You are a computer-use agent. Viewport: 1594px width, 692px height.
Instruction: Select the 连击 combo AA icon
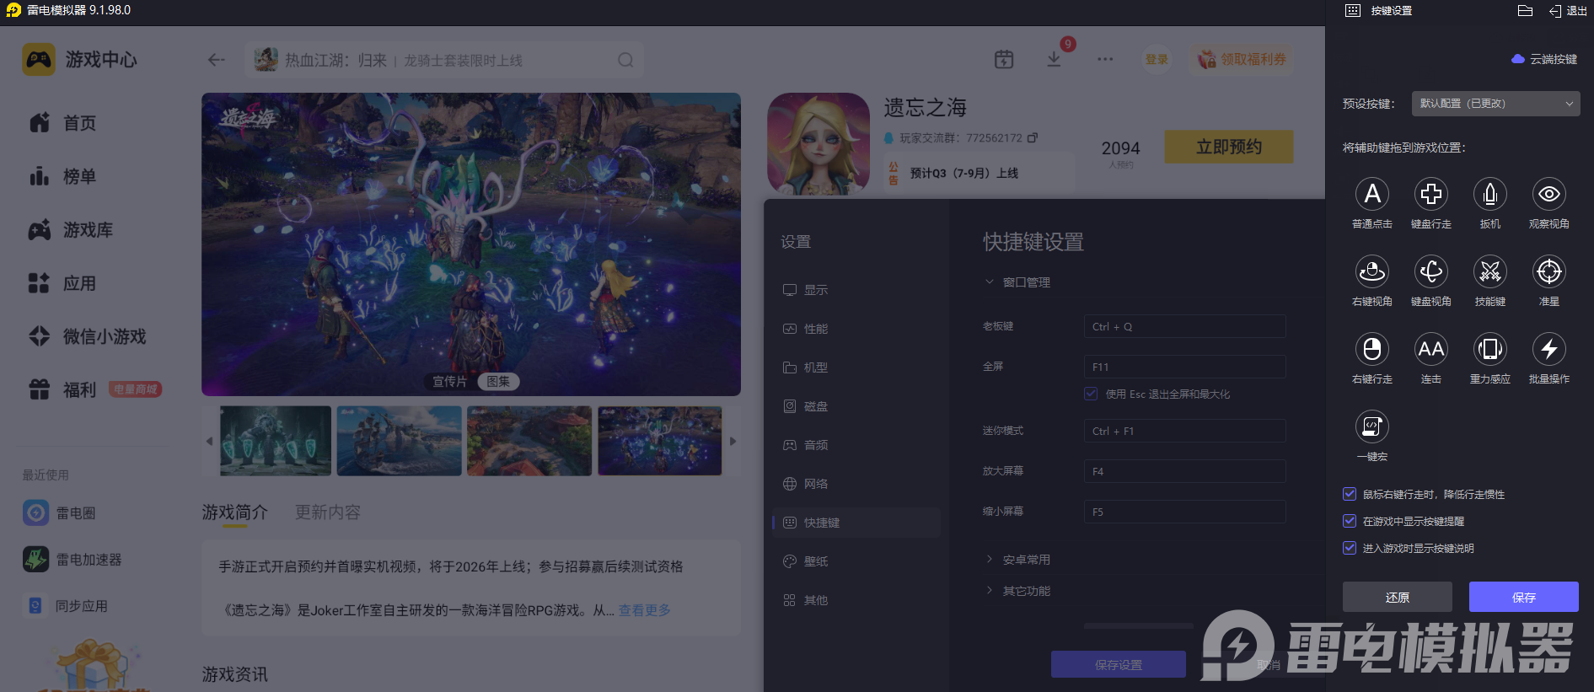[x=1430, y=349]
